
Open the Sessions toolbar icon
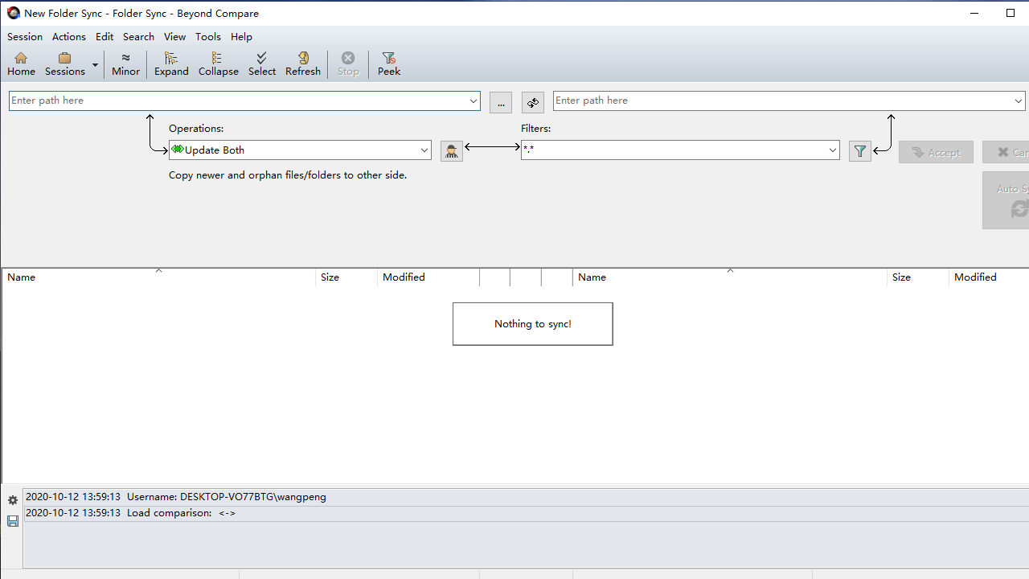click(x=64, y=64)
